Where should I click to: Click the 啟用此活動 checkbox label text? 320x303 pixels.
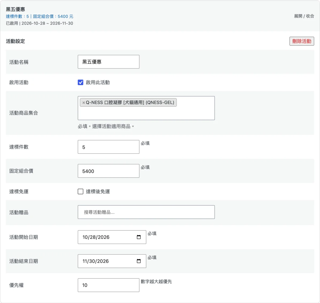click(x=98, y=82)
